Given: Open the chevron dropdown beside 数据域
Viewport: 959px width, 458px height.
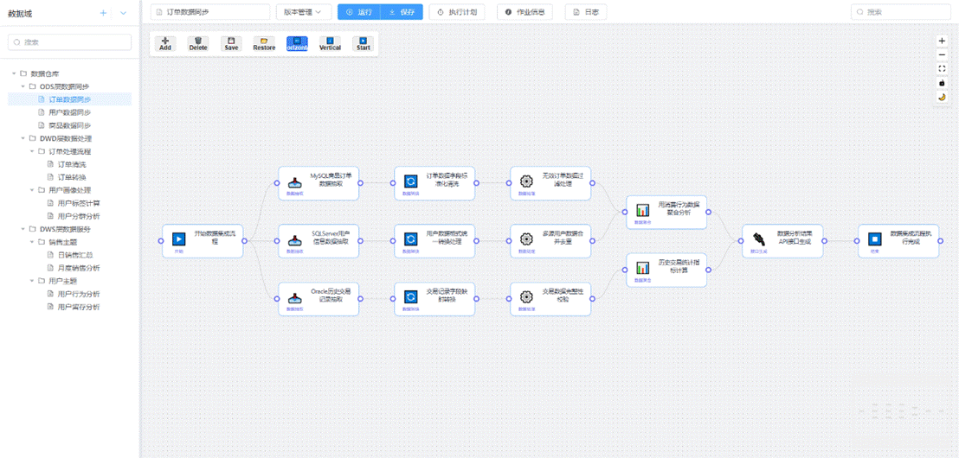Looking at the screenshot, I should pyautogui.click(x=124, y=12).
